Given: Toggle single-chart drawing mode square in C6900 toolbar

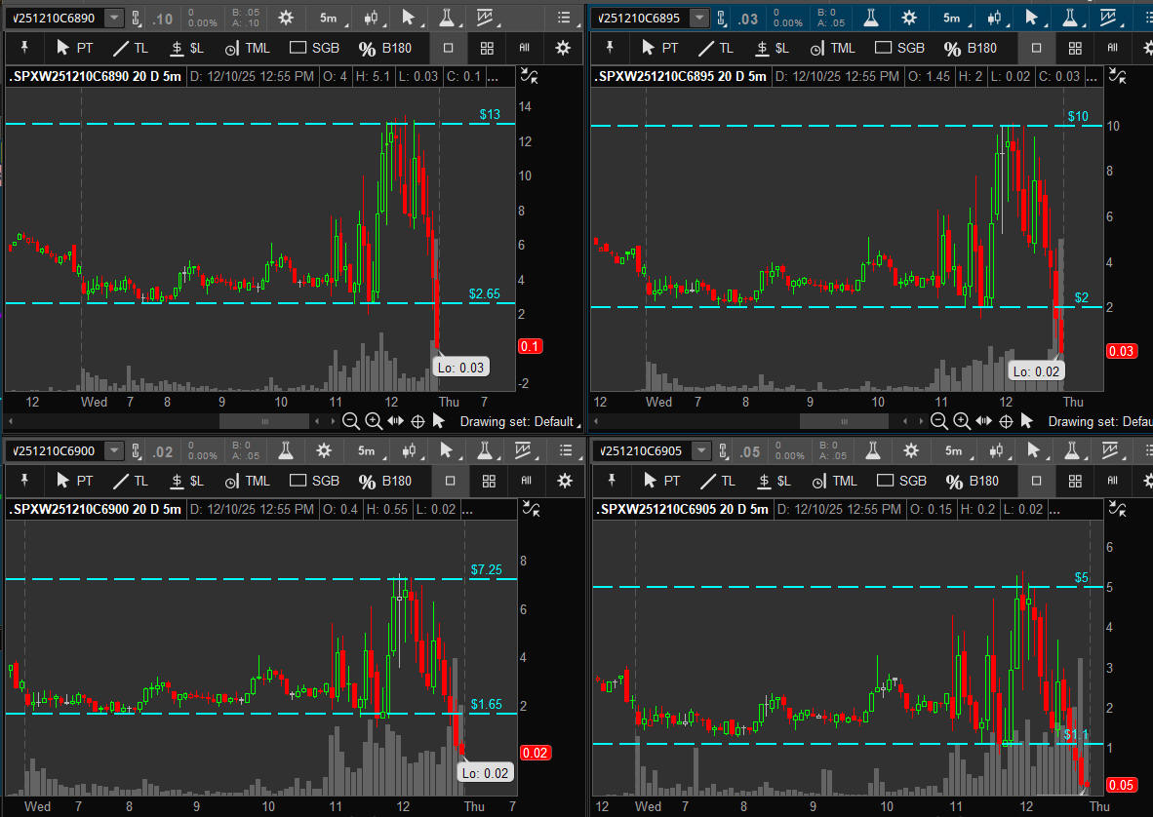Looking at the screenshot, I should pos(450,481).
